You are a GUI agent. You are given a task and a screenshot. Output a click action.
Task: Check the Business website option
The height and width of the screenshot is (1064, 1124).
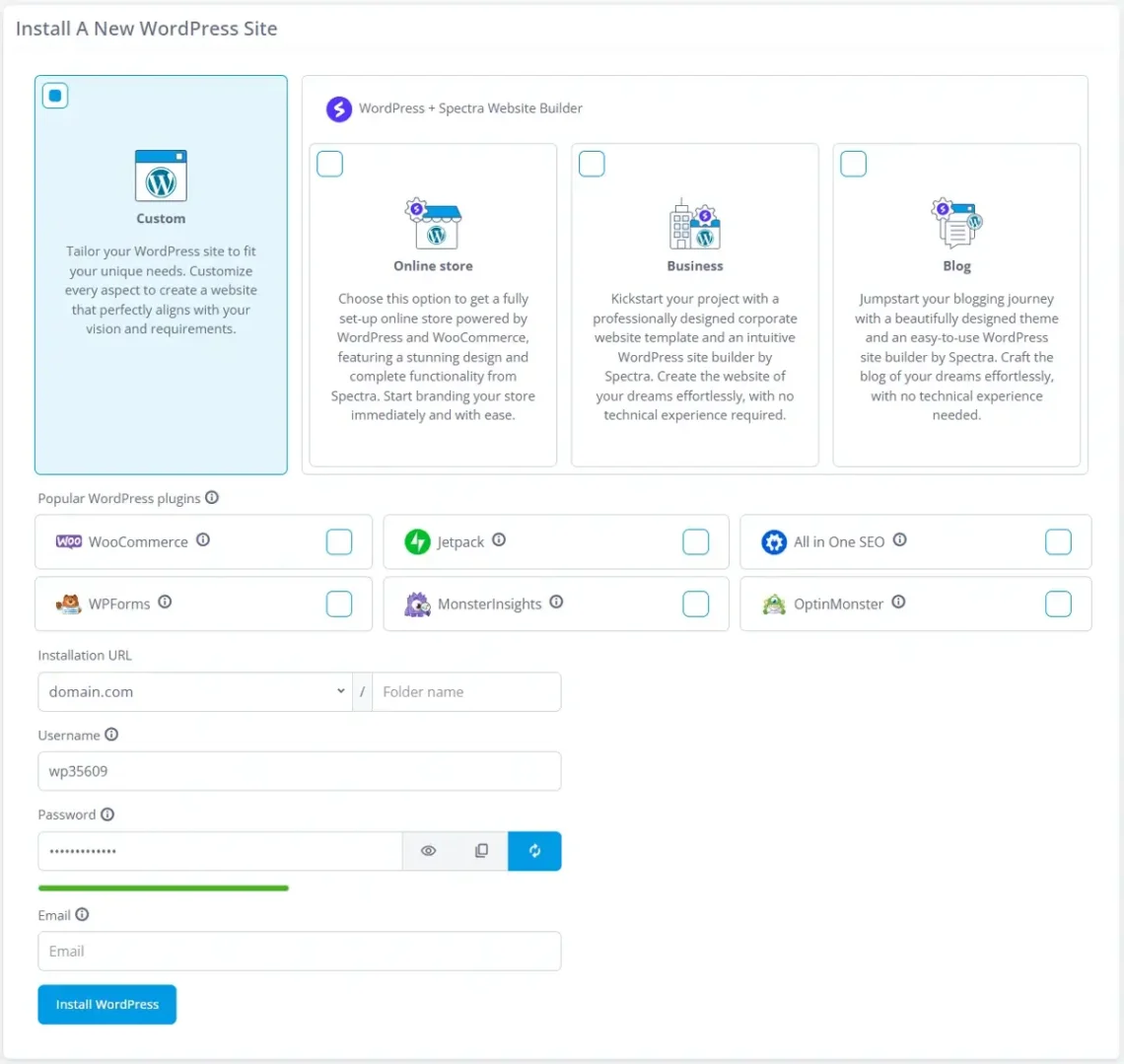pos(592,164)
